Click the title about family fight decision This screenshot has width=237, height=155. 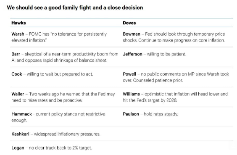point(75,8)
